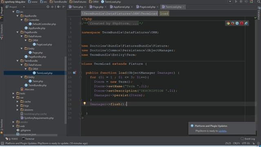
Task: Open the Event Log
Action: click(x=248, y=139)
